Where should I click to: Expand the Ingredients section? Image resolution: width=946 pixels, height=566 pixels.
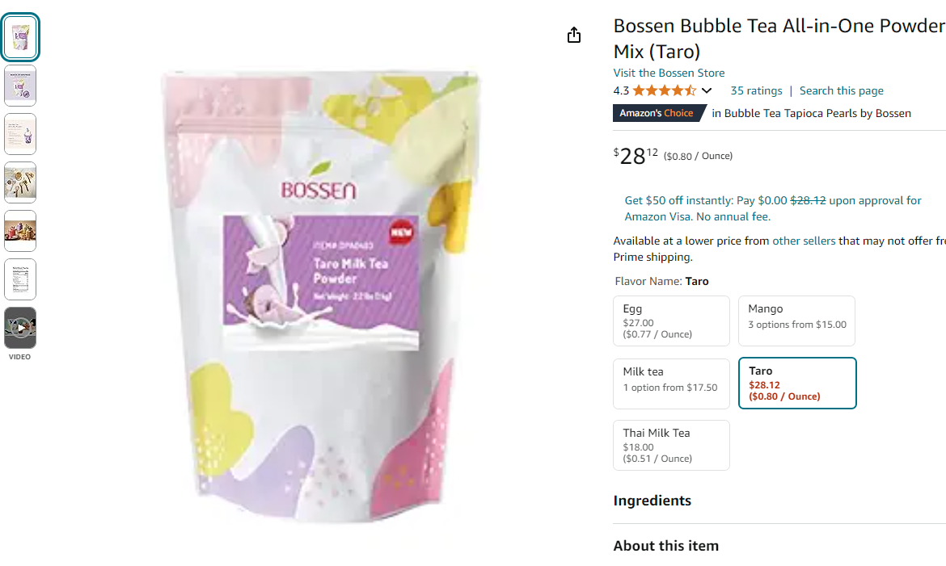coord(652,501)
